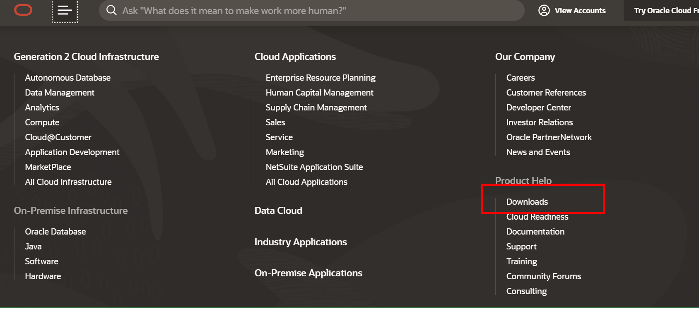The image size is (699, 309).
Task: Open Generation 2 Cloud Infrastructure heading
Action: point(87,57)
